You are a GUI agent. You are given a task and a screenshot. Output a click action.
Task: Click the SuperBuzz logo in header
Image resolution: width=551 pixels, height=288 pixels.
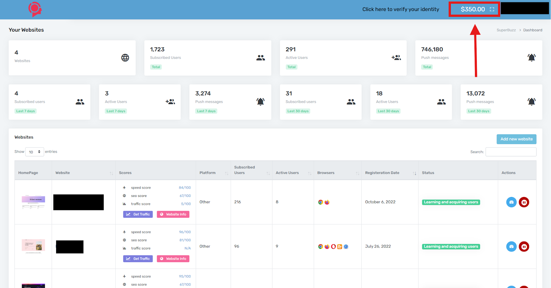click(x=35, y=9)
